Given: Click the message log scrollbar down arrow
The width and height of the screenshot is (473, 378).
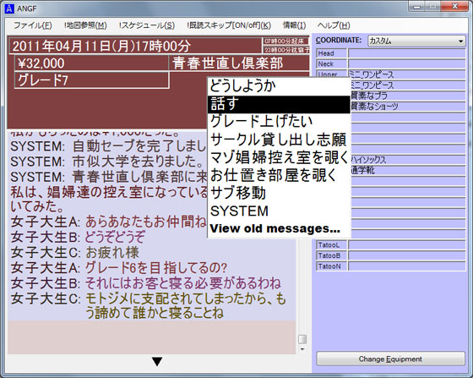Looking at the screenshot, I should click(302, 349).
